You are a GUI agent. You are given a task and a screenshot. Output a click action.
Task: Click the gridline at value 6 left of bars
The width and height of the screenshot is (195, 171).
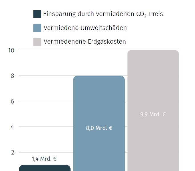click(x=46, y=101)
